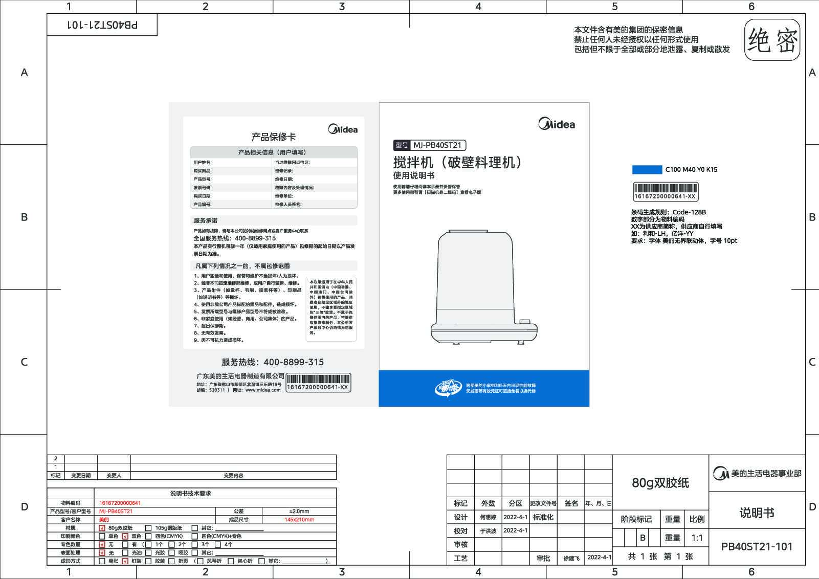Click the 变更内容 column header
Viewport: 819px width, 579px height.
coord(233,476)
